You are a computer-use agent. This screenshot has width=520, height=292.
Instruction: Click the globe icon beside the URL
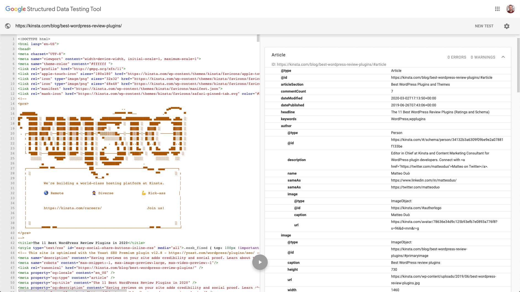click(x=8, y=26)
